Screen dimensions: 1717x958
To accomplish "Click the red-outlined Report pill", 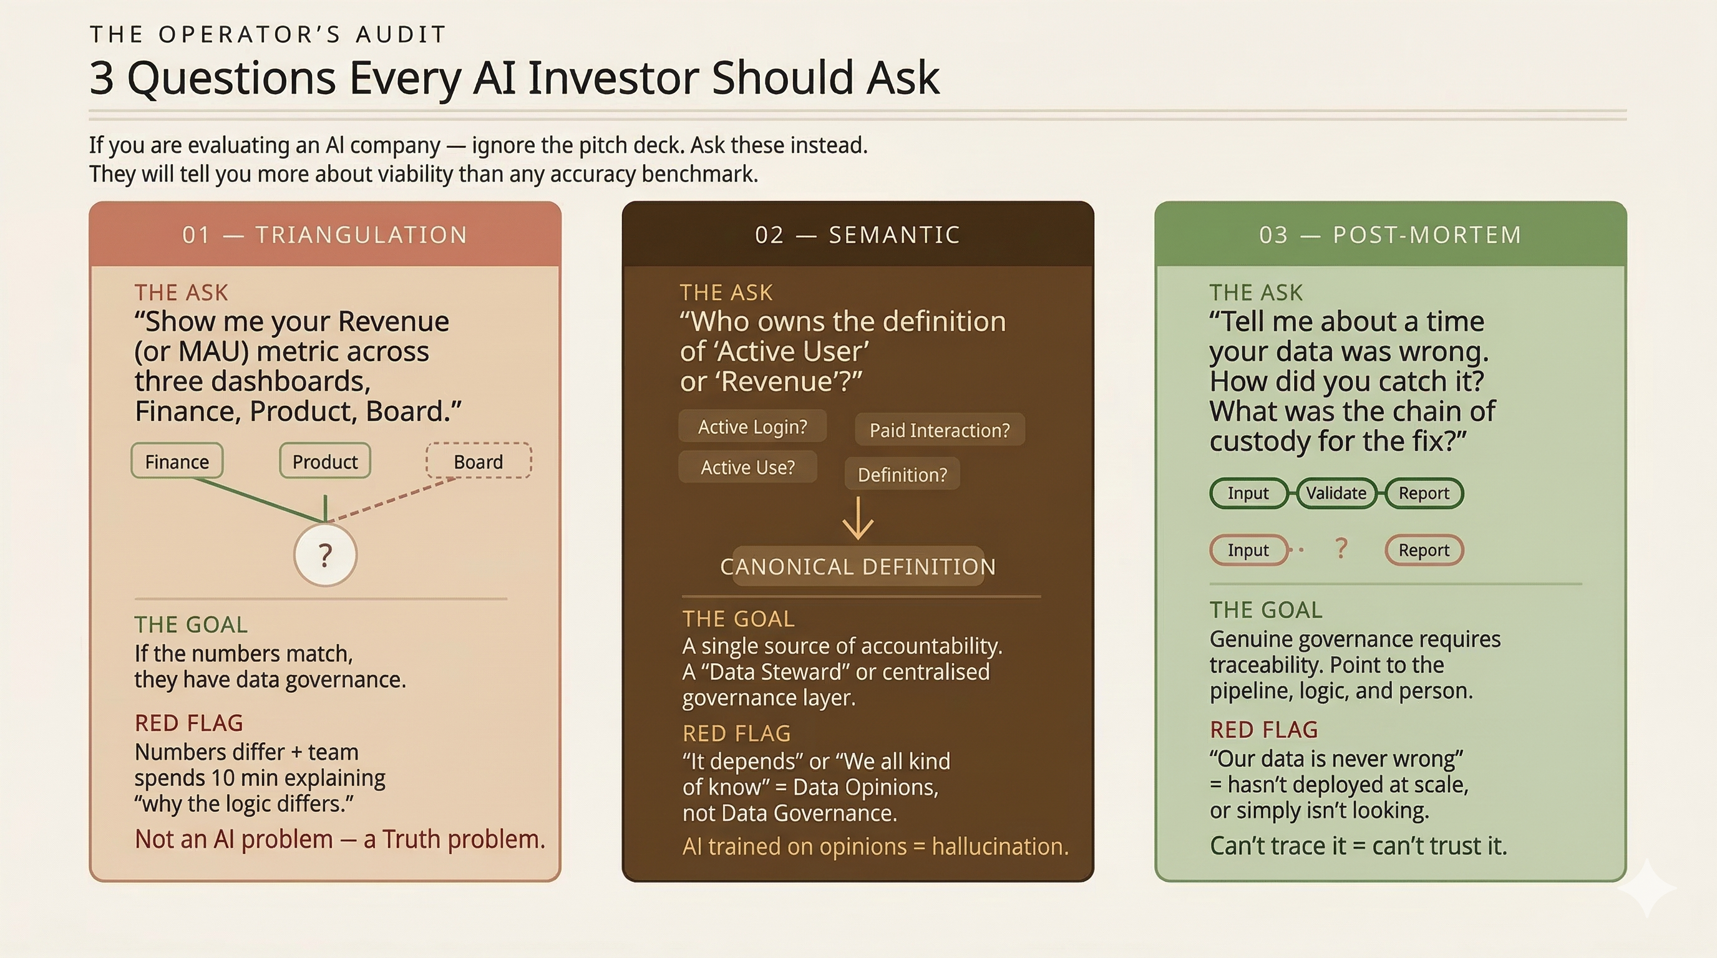I will pyautogui.click(x=1424, y=550).
